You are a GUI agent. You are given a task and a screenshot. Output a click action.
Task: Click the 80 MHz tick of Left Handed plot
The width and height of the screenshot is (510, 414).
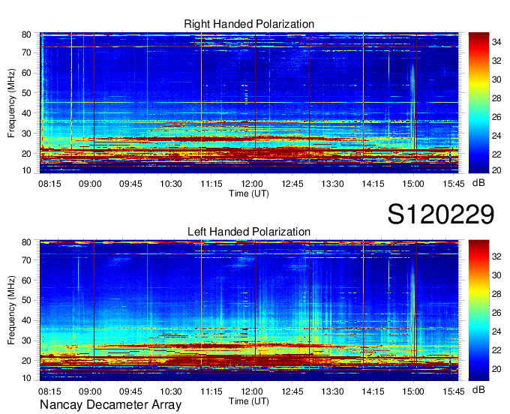(x=26, y=242)
